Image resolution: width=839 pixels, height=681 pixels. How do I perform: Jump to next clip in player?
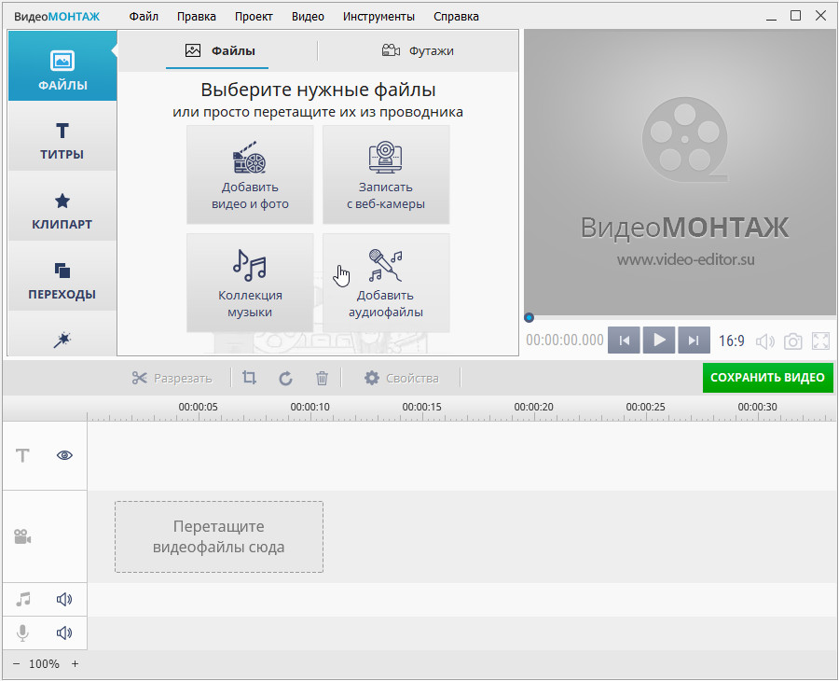click(x=694, y=340)
